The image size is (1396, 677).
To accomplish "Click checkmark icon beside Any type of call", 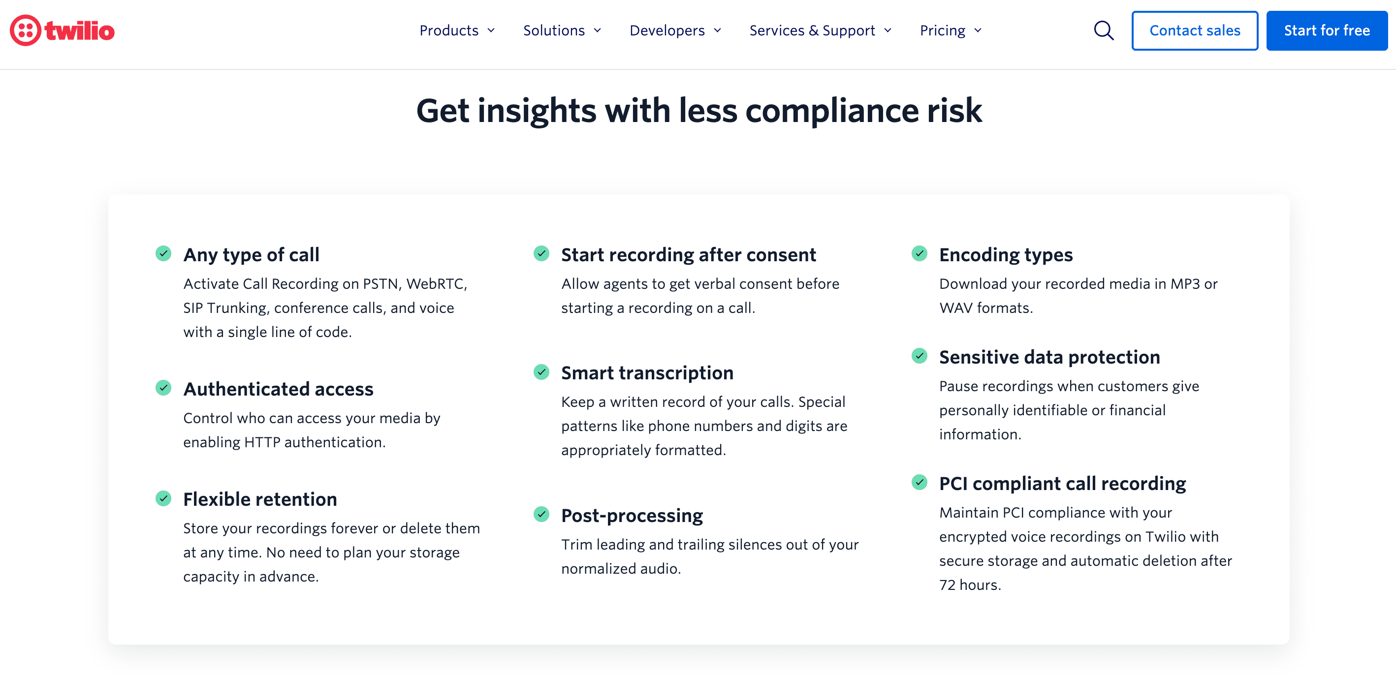I will click(x=163, y=253).
